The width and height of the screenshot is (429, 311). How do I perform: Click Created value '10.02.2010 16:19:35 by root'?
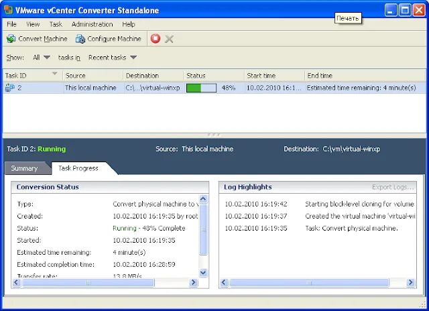(x=155, y=216)
